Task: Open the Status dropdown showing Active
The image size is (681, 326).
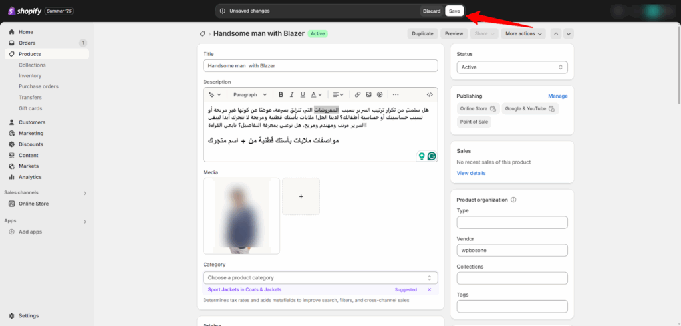Action: point(511,67)
